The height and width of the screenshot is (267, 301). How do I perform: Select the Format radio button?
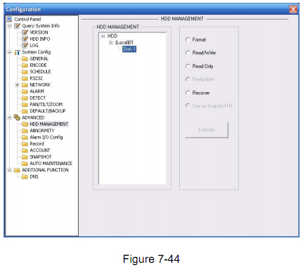click(x=188, y=39)
